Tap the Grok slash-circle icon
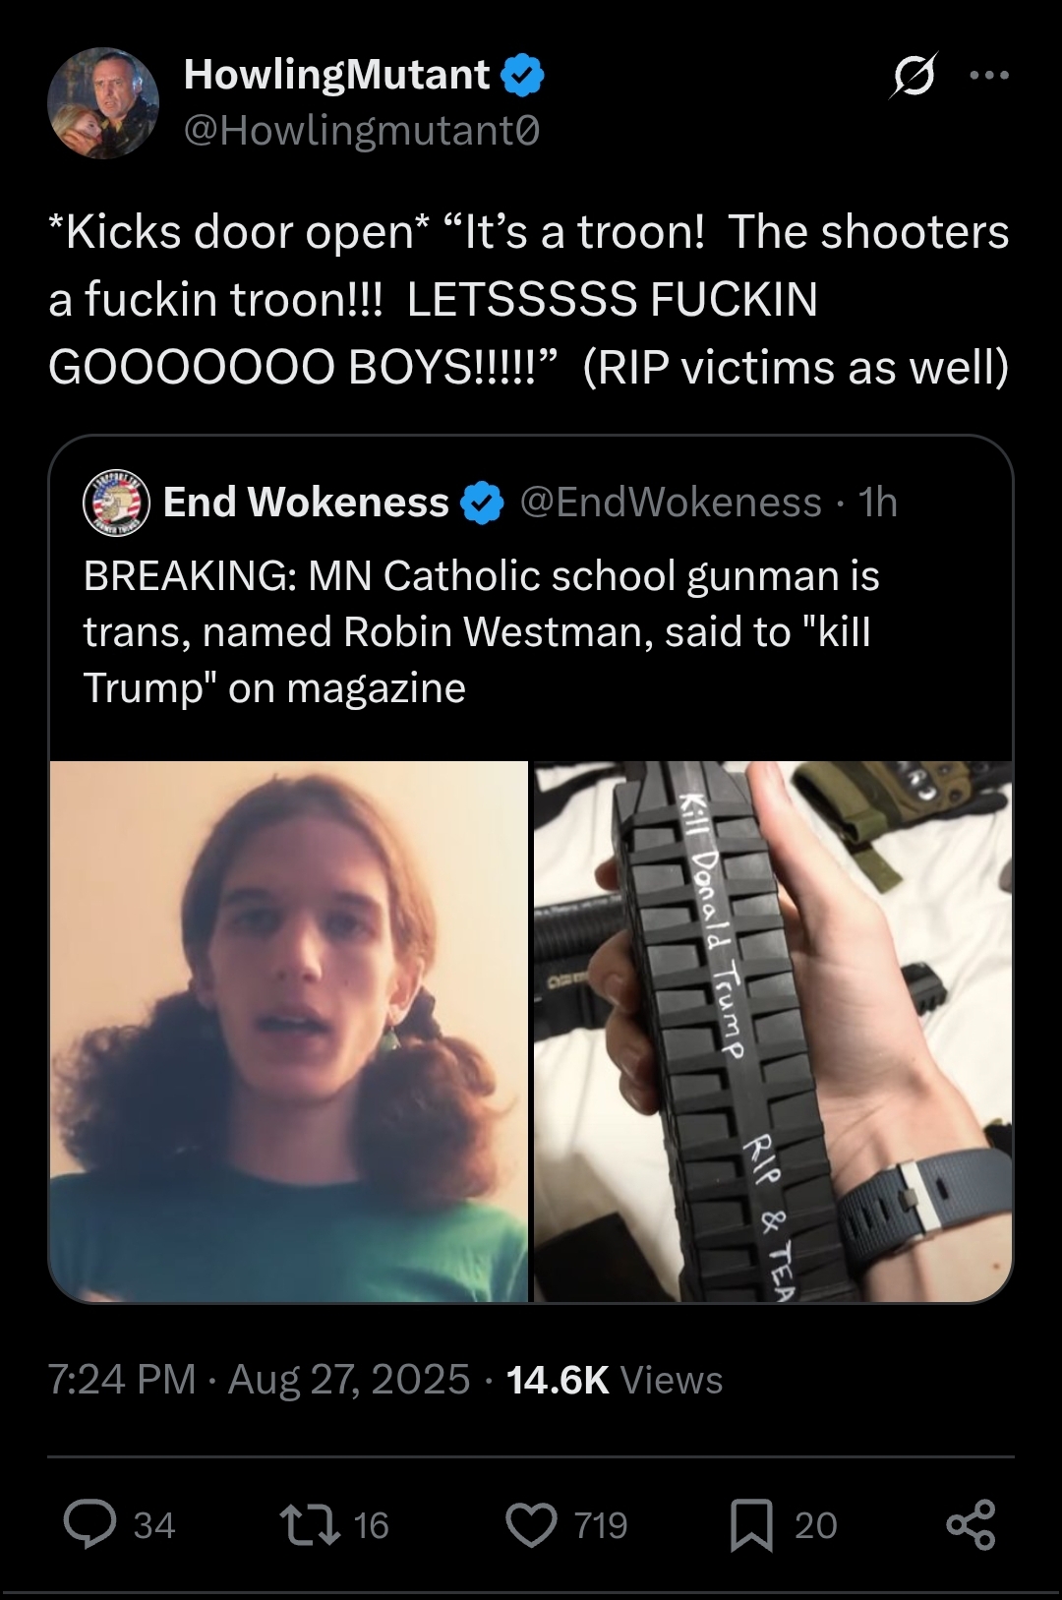The width and height of the screenshot is (1062, 1600). coord(914,76)
